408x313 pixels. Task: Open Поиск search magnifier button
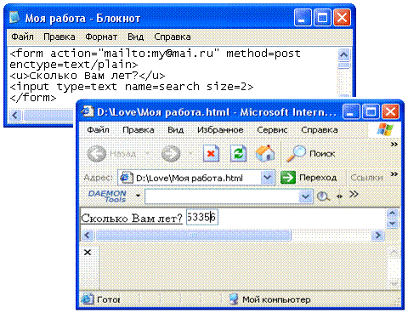coord(310,154)
